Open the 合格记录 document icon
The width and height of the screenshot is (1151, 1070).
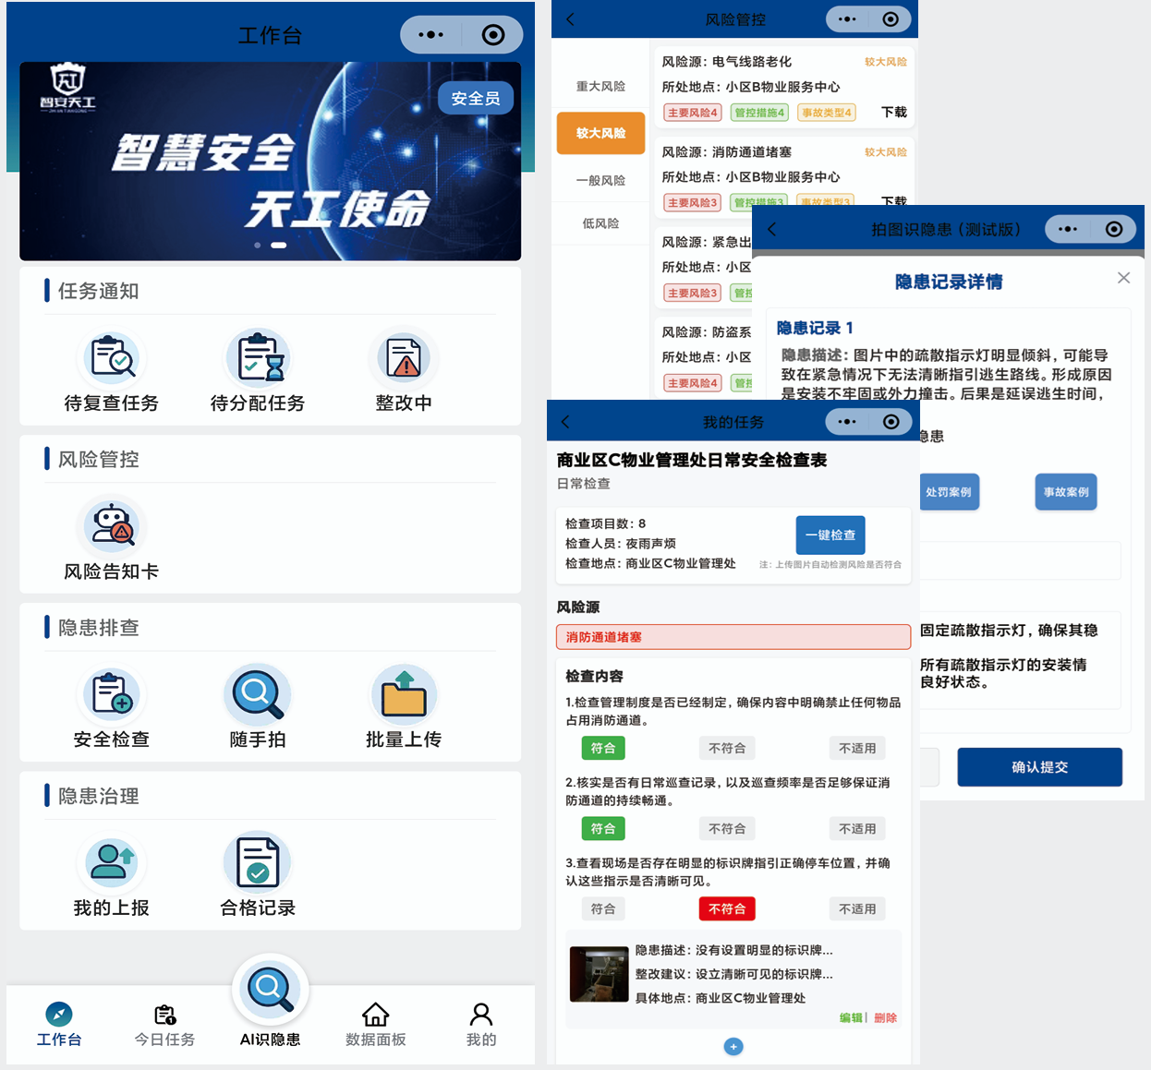[x=258, y=863]
